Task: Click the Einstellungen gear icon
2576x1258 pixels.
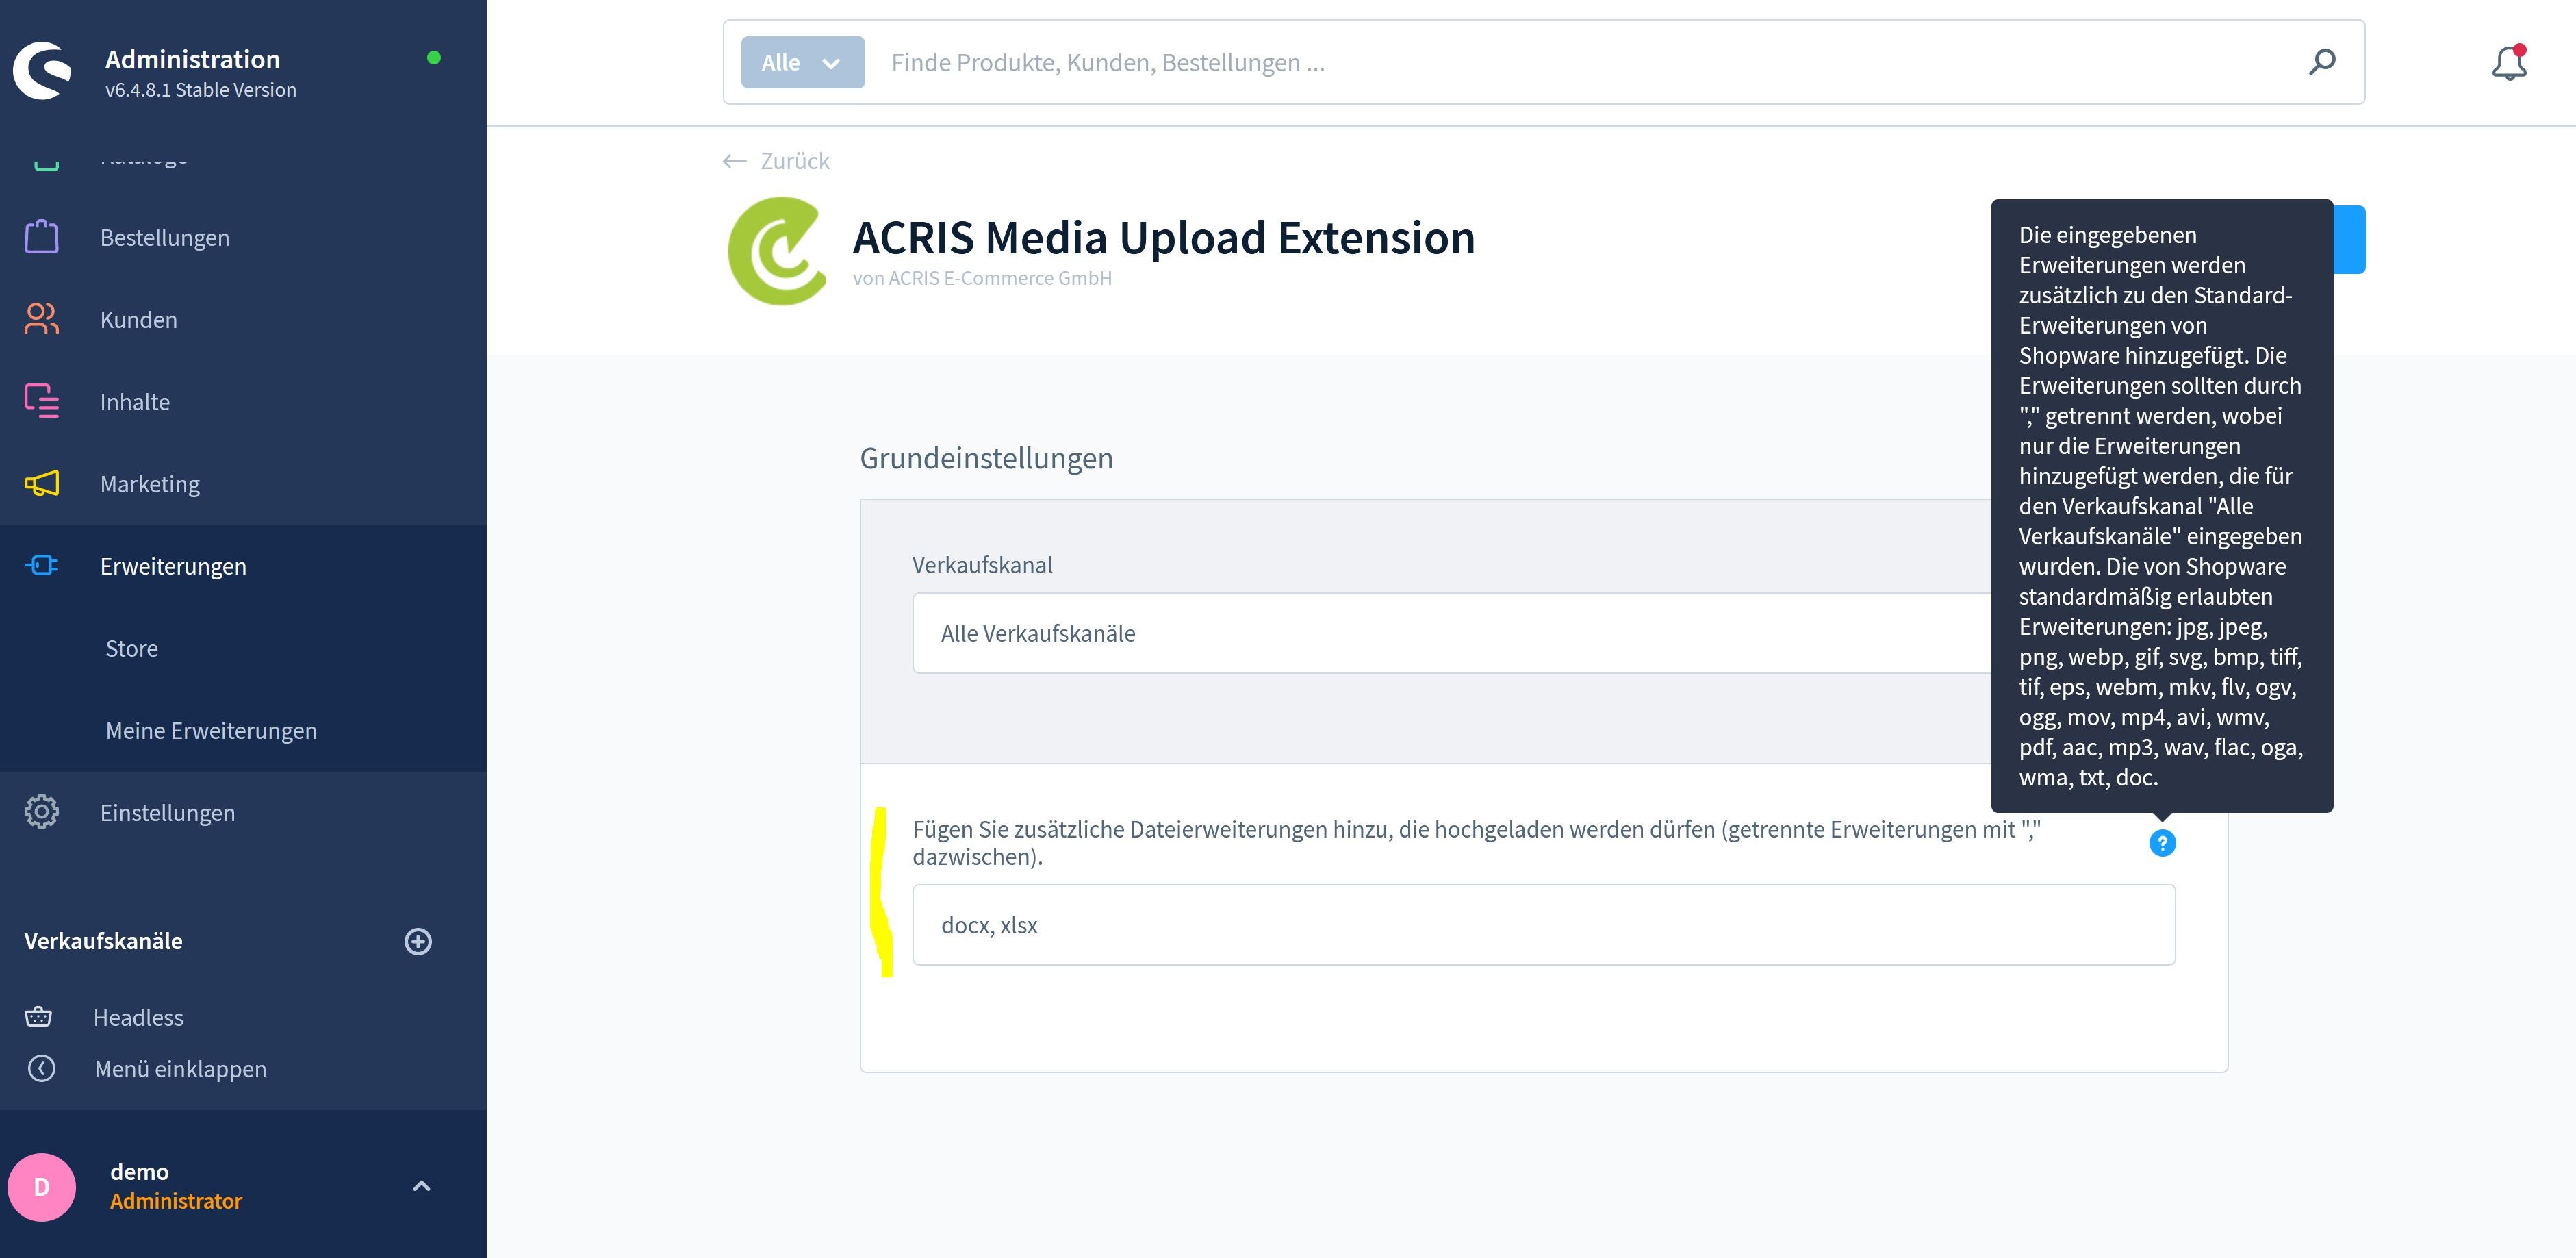Action: [x=42, y=812]
